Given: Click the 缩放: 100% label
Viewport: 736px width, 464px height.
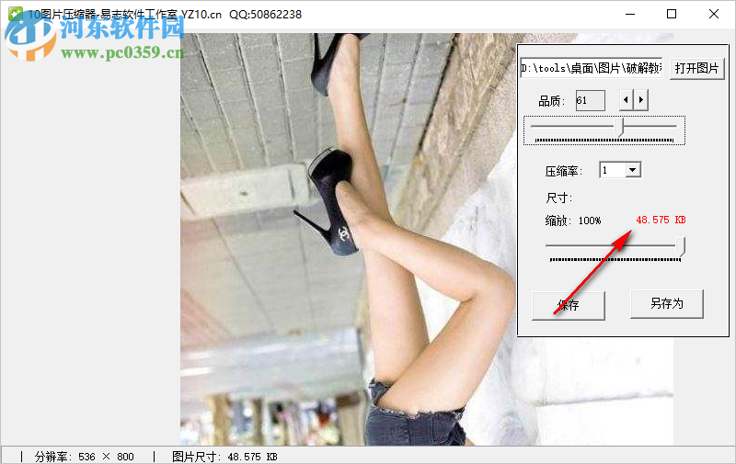Looking at the screenshot, I should (x=573, y=221).
